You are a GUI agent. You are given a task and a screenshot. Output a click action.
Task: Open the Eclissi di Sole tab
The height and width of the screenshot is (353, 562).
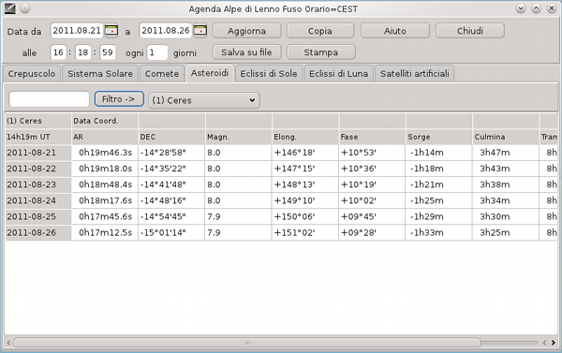269,73
